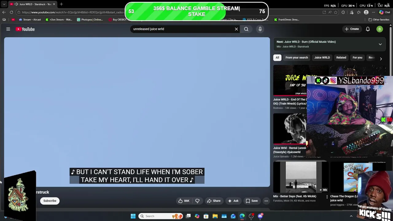Open Stream – Aircast bookmark
393x221 pixels.
(x=30, y=20)
